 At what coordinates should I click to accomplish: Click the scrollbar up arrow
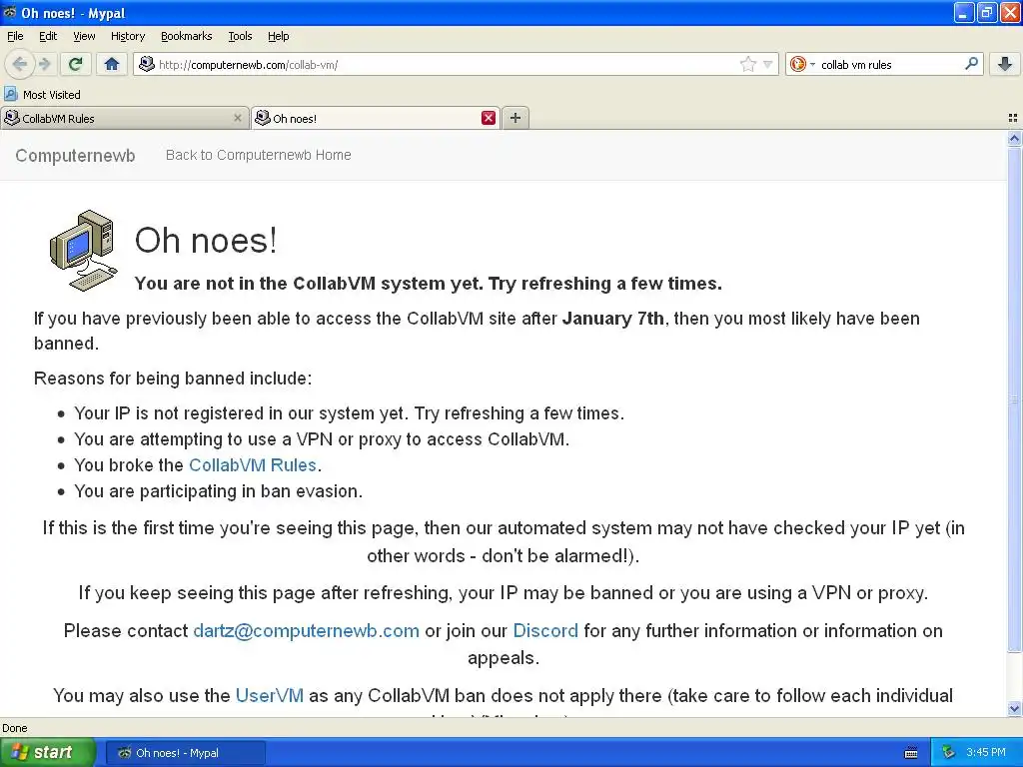pos(1014,138)
